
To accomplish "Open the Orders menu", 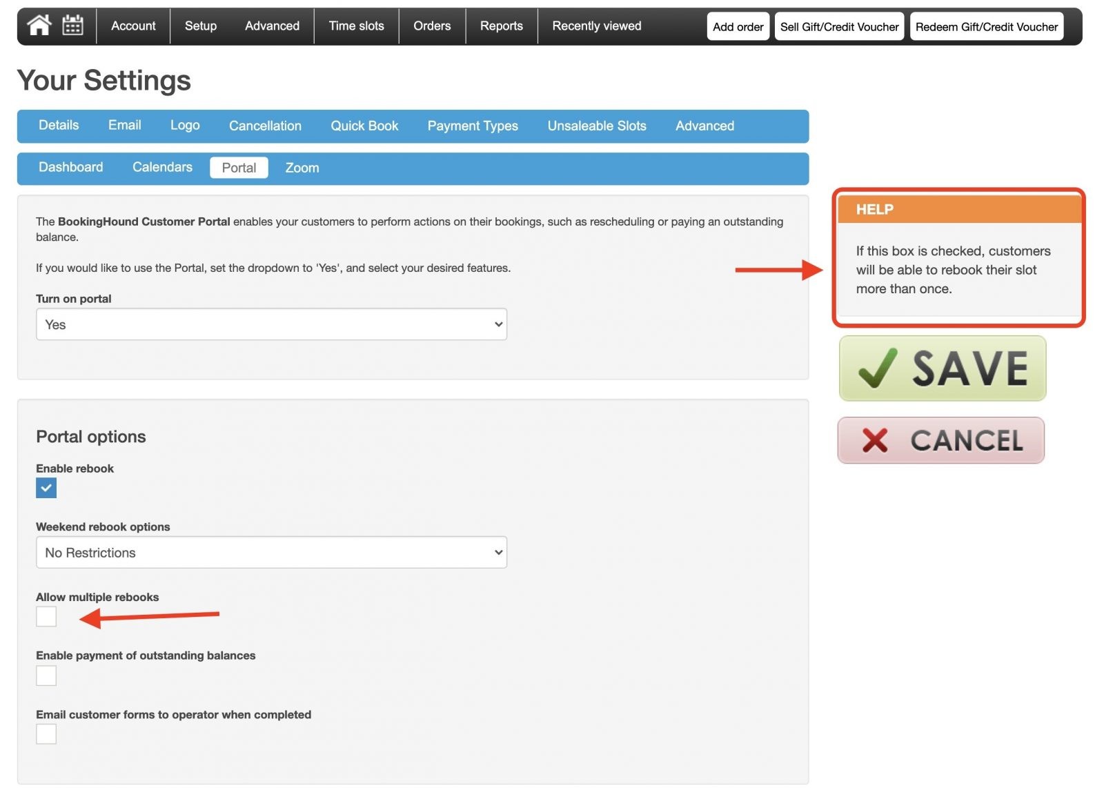I will 432,26.
